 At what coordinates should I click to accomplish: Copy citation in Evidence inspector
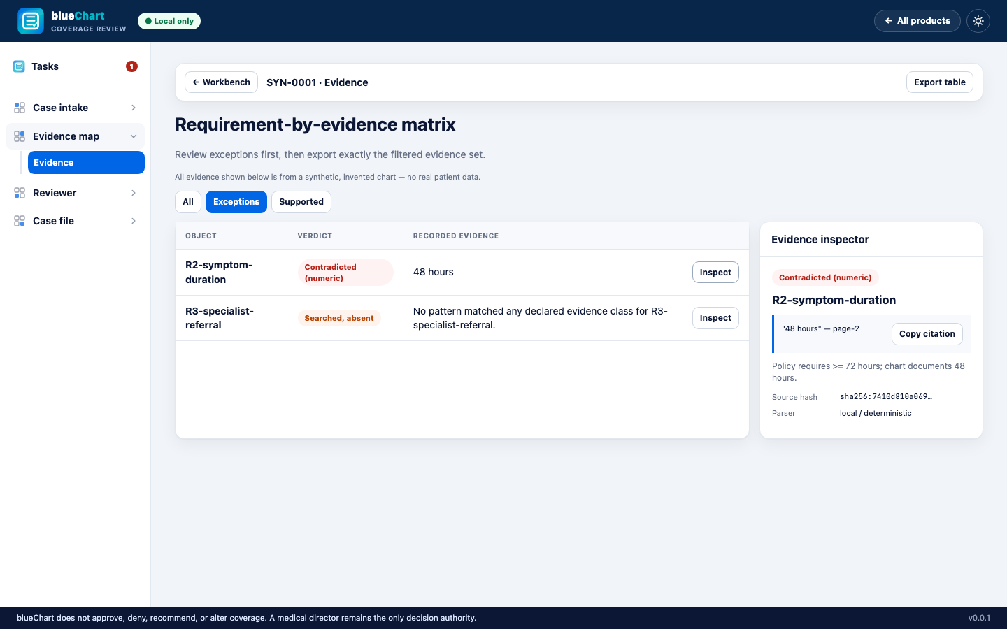point(927,334)
